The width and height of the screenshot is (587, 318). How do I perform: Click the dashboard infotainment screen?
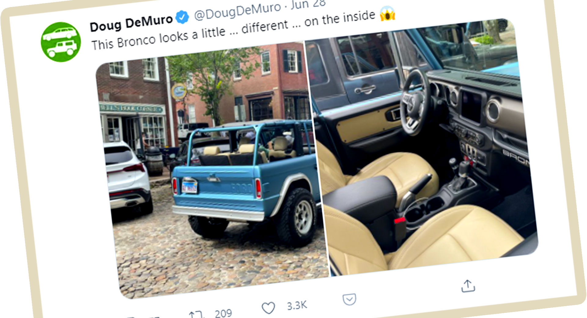pyautogui.click(x=471, y=106)
